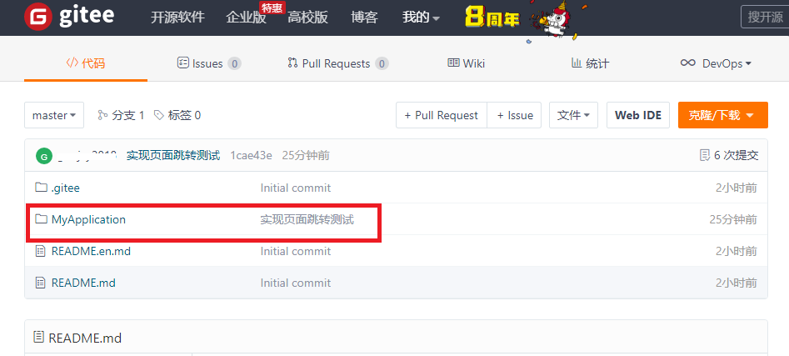Launch the Web IDE button

coord(638,115)
